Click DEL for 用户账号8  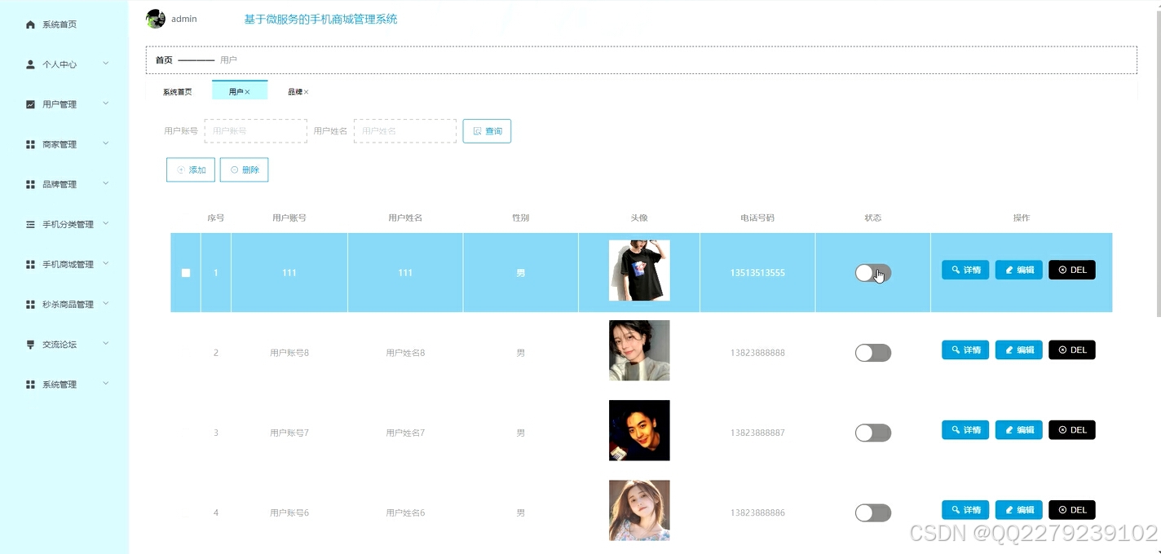click(x=1072, y=350)
